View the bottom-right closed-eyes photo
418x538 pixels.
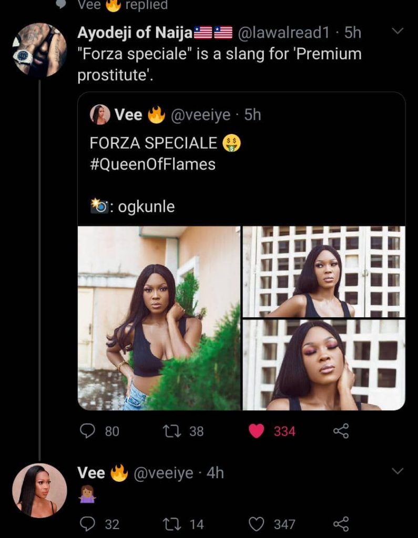click(x=324, y=365)
